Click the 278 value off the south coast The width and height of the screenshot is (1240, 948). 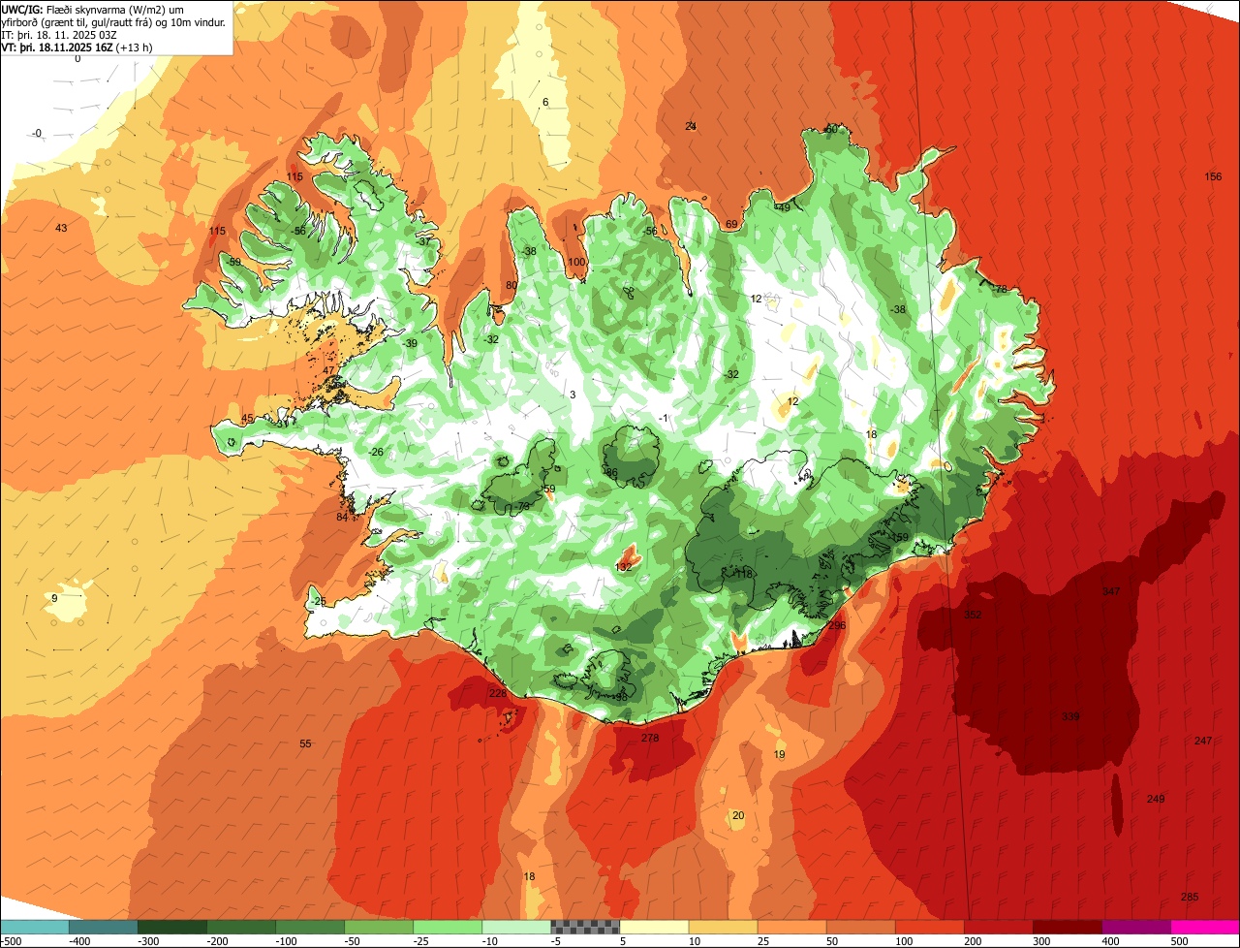[650, 738]
